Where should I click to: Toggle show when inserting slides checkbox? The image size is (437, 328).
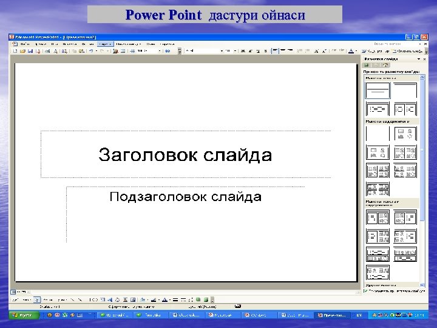tap(365, 291)
